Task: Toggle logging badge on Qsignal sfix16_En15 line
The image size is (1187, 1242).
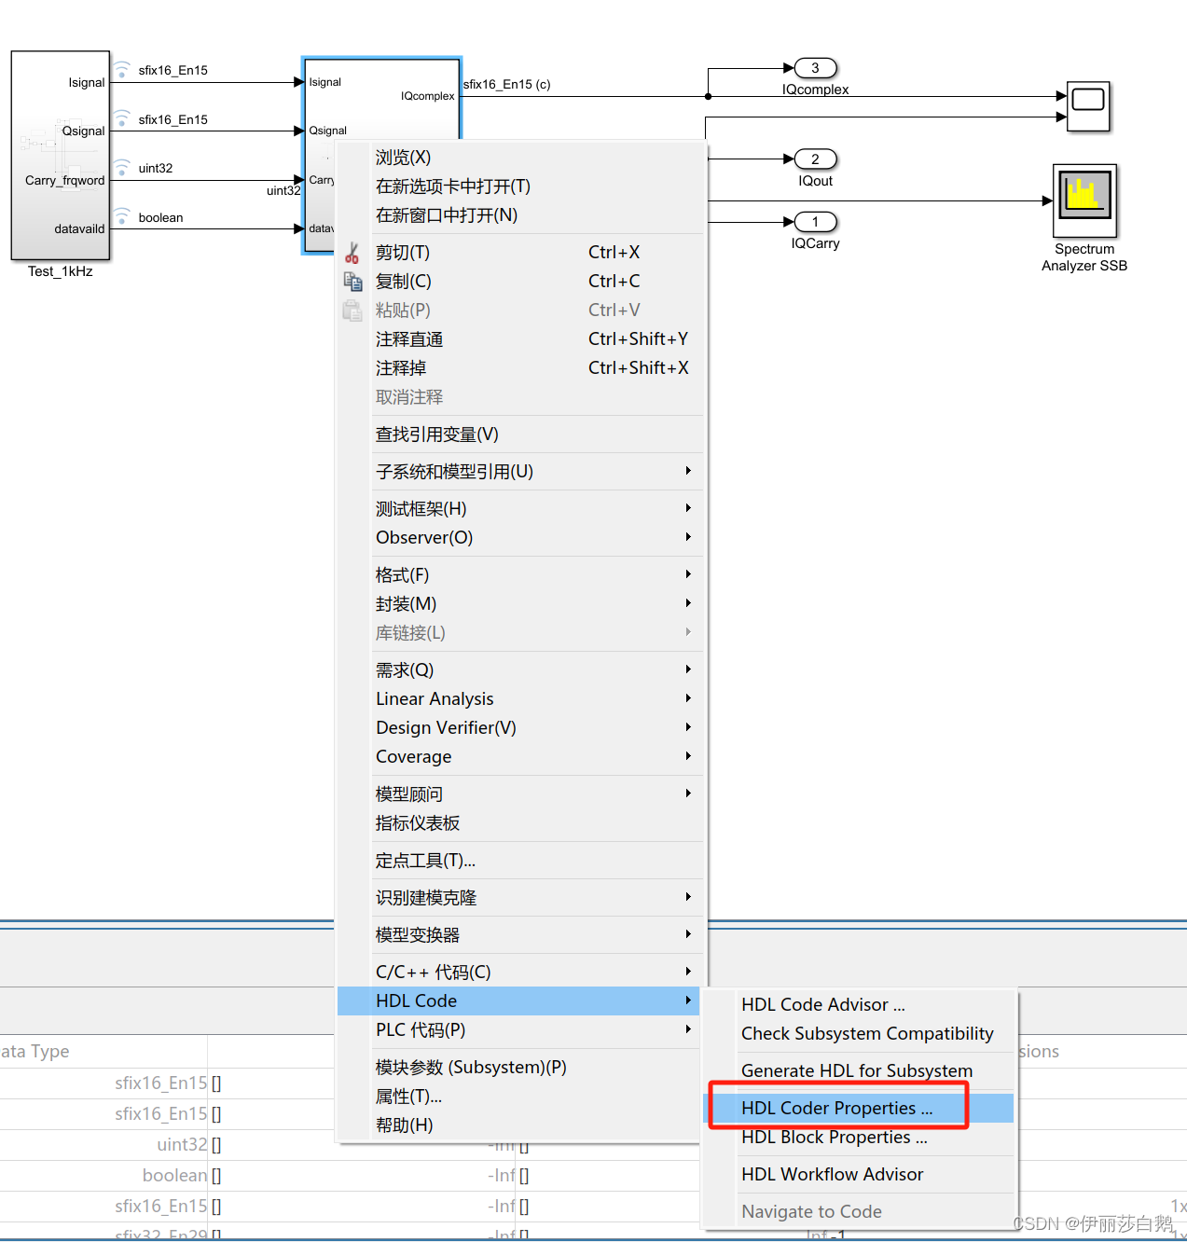Action: click(x=122, y=117)
